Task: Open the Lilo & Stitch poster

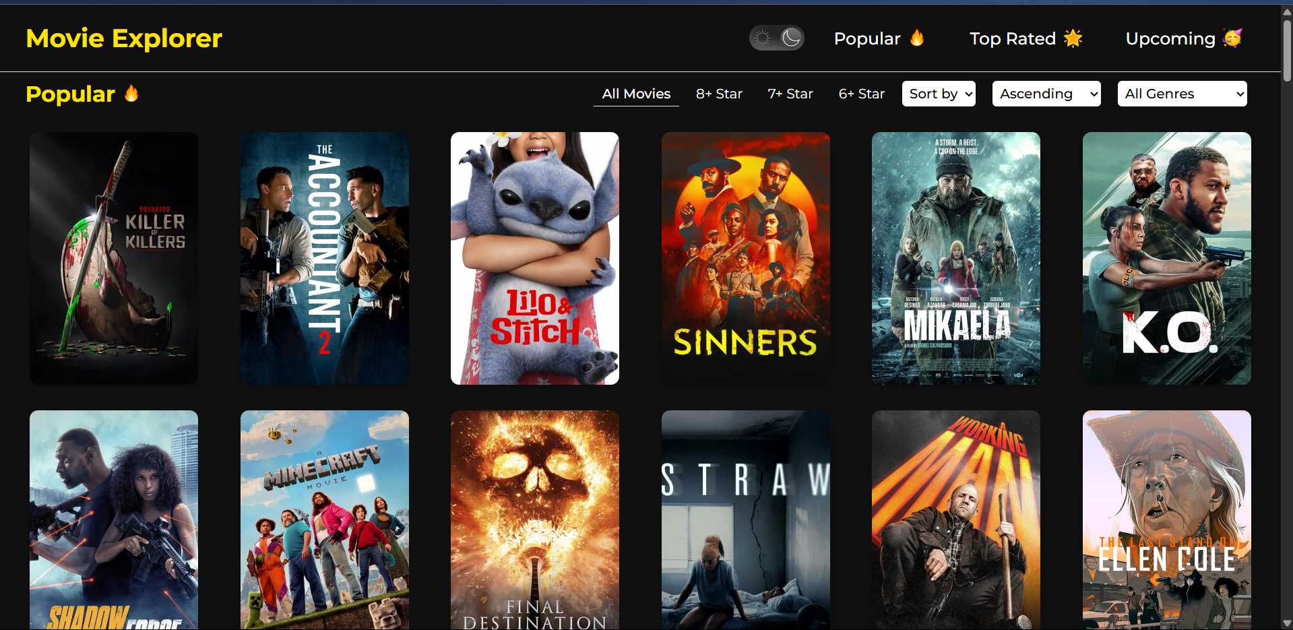Action: [x=535, y=258]
